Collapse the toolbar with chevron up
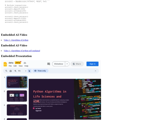 click(x=95, y=71)
